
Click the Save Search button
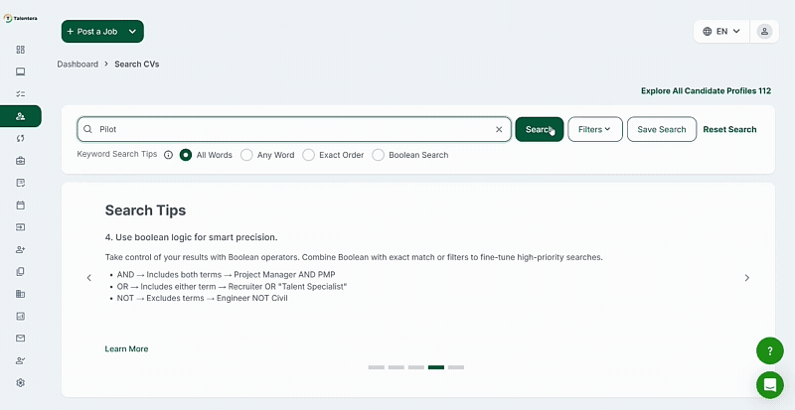click(x=661, y=129)
